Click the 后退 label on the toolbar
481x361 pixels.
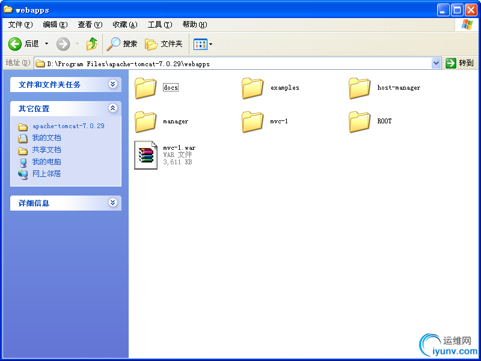coord(32,44)
